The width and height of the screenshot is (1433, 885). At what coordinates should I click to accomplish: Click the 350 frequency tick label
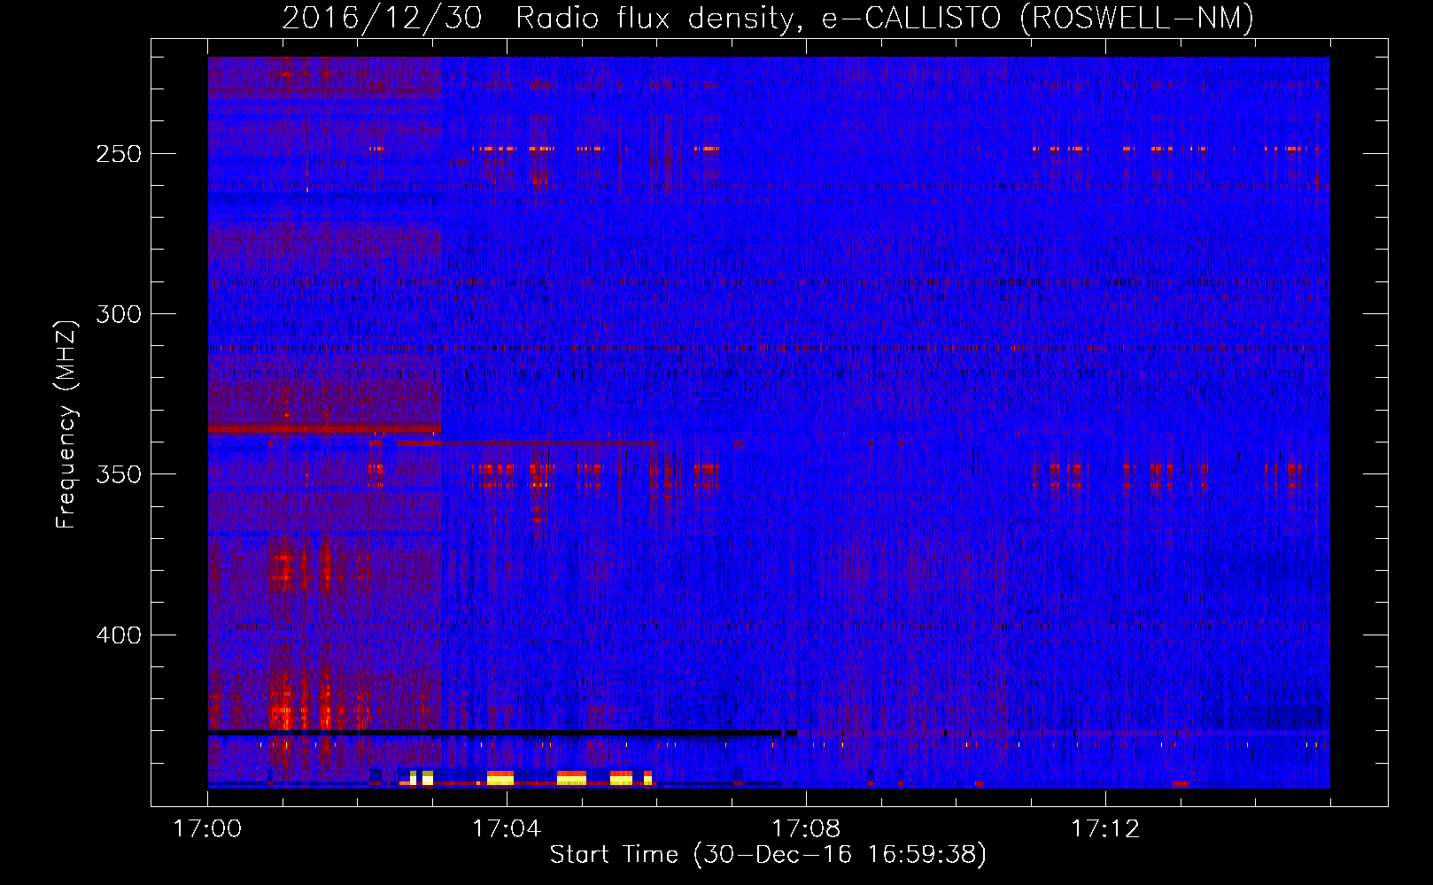tap(119, 474)
